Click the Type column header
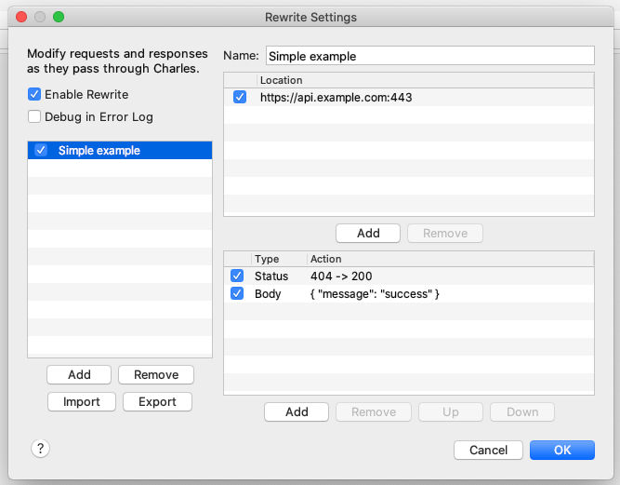 point(279,259)
